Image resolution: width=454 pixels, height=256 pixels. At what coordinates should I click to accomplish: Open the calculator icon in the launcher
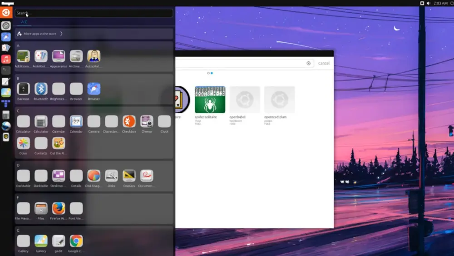pyautogui.click(x=6, y=115)
